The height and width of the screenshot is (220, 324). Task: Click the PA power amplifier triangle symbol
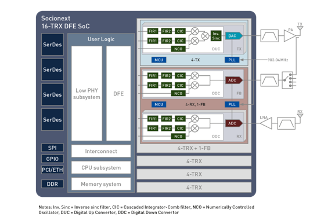pos(290,36)
